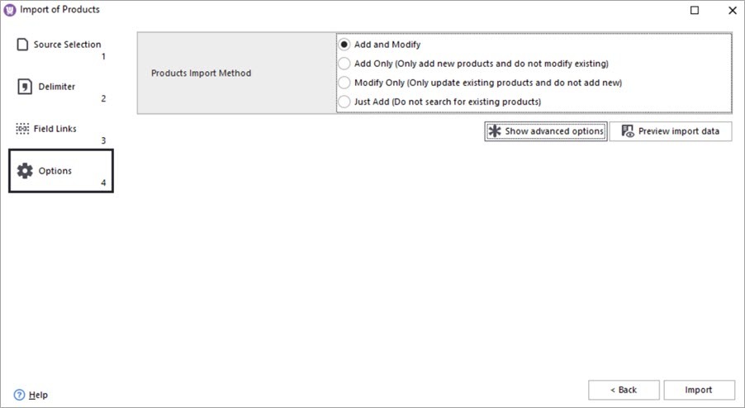745x408 pixels.
Task: Choose Add Only import method
Action: pyautogui.click(x=344, y=64)
